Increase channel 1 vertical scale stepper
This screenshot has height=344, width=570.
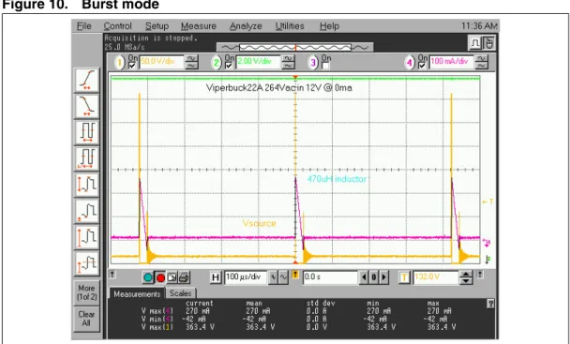(191, 58)
